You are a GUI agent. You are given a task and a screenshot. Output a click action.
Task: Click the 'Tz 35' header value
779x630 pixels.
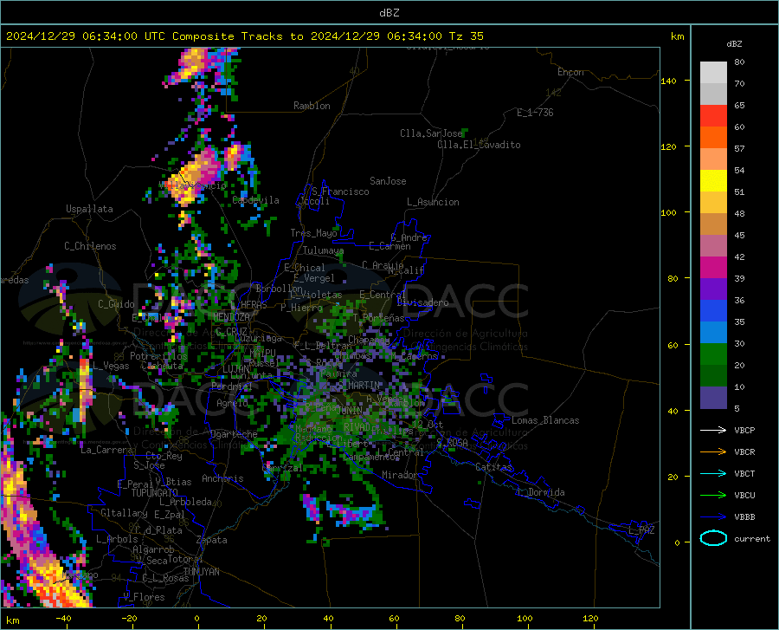[x=466, y=36]
